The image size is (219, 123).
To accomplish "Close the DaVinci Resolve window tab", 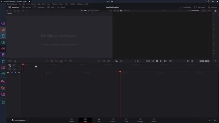I will click(x=29, y=1).
